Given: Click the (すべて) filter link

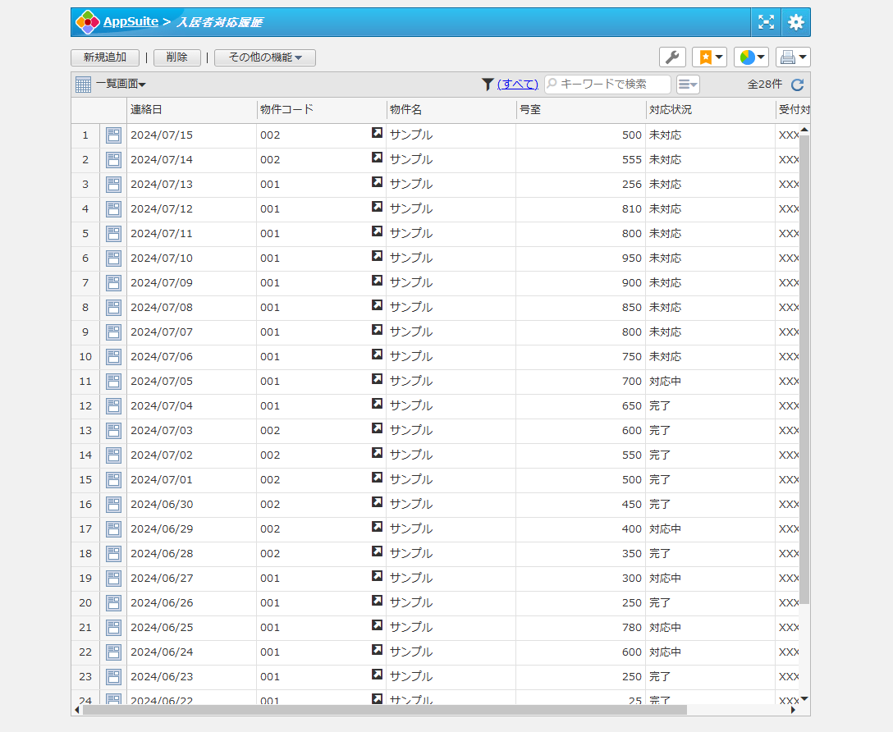Looking at the screenshot, I should (518, 84).
